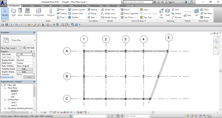222x118 pixels.
Task: Click the Sign In button
Action: coord(170,2)
